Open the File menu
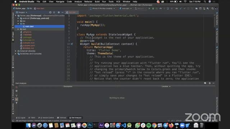230x129 pixels. (38, 1)
